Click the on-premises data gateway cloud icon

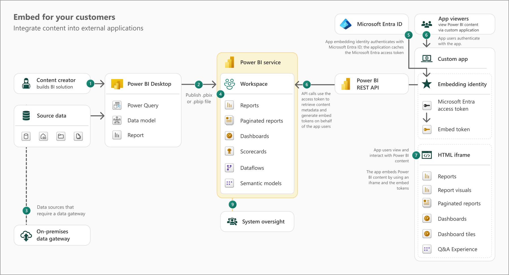tap(26, 236)
